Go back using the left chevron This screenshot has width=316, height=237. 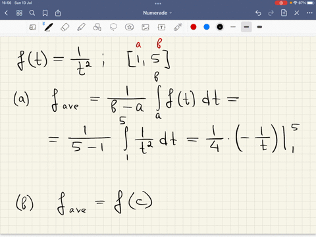pos(6,13)
